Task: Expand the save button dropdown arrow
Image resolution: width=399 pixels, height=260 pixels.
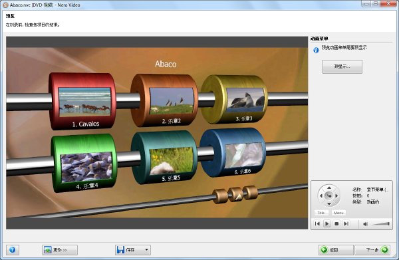Action: click(146, 250)
